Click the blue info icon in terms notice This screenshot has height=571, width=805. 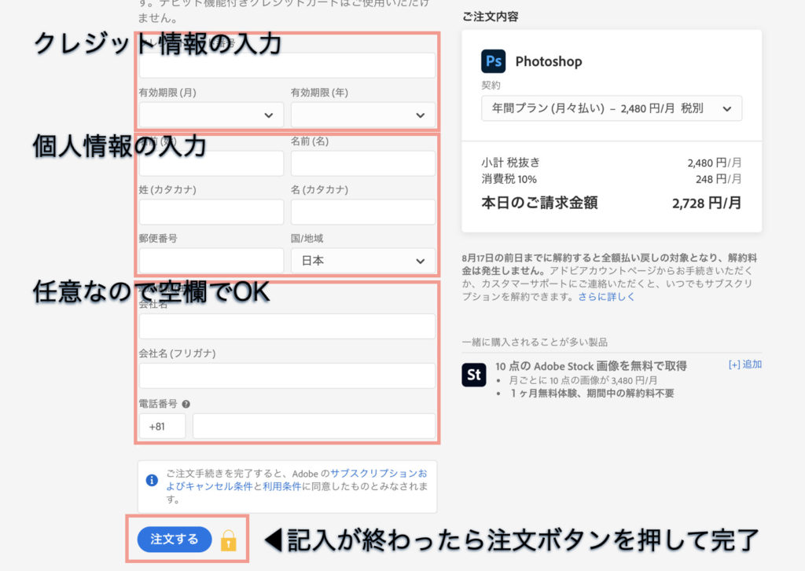pos(152,480)
